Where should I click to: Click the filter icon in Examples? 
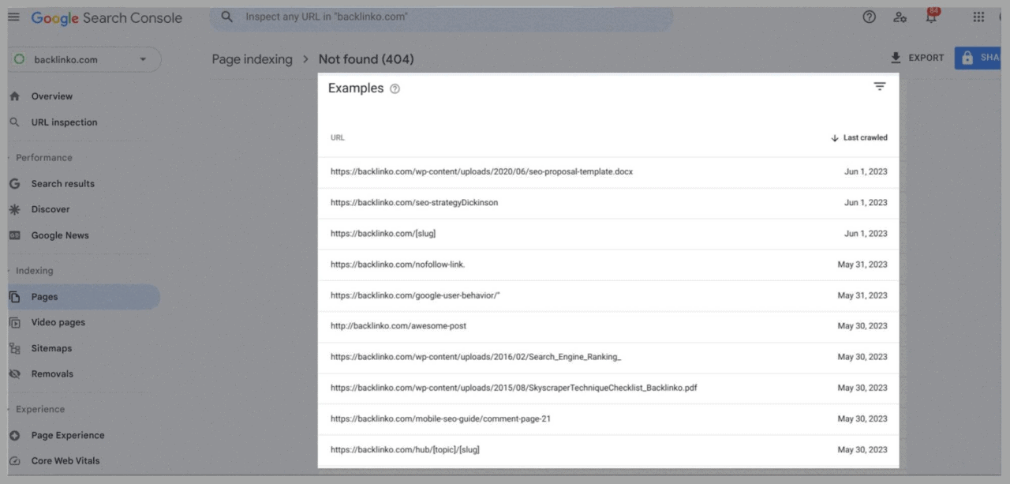pos(880,87)
